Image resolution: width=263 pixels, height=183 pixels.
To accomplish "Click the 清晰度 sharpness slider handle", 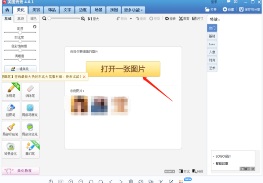I will click(x=20, y=59).
